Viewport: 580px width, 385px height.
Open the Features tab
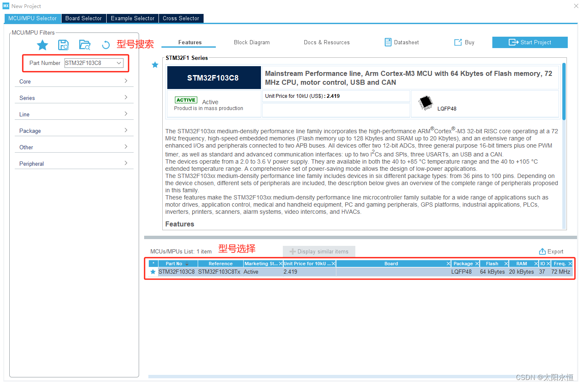[x=190, y=42]
